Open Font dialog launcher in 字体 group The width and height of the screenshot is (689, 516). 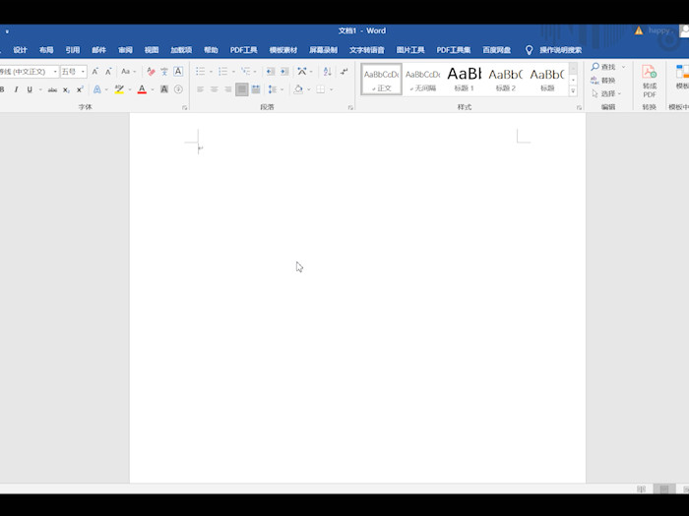[185, 107]
